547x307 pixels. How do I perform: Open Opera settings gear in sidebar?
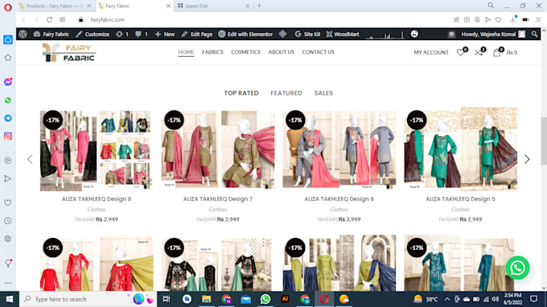tap(8, 239)
